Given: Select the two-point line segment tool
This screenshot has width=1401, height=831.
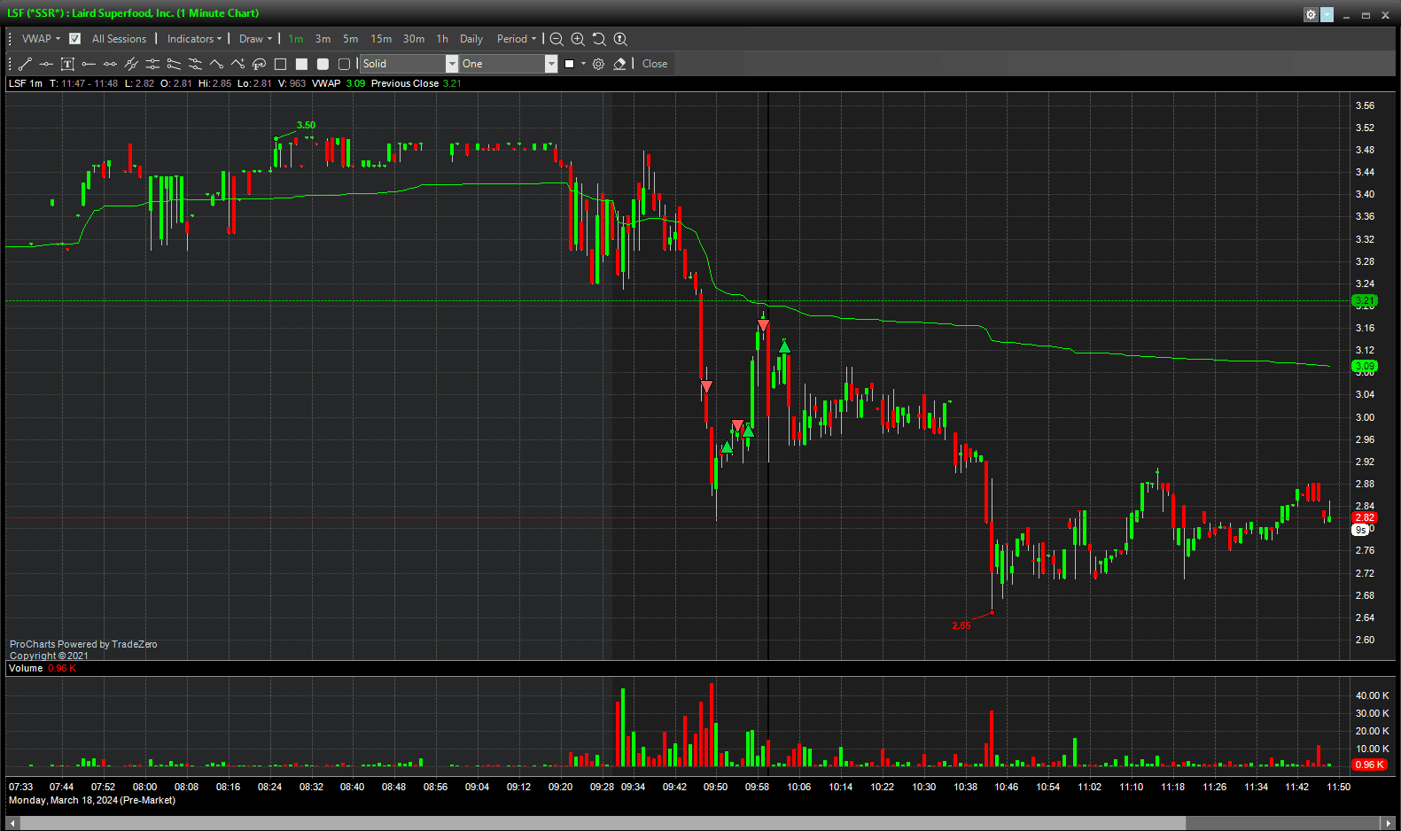Looking at the screenshot, I should 110,64.
